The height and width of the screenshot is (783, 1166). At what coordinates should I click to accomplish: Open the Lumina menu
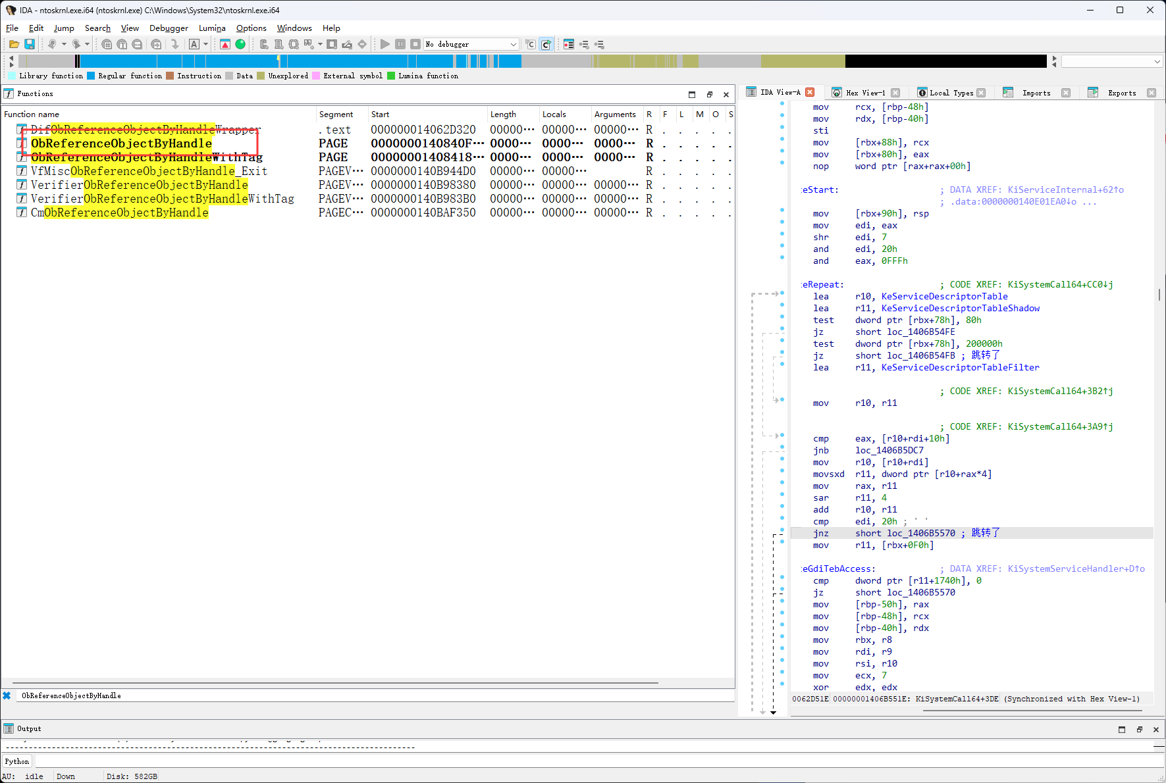click(x=212, y=28)
